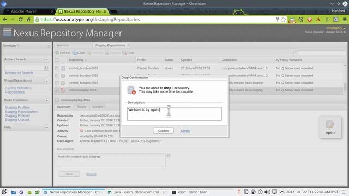The image size is (349, 196).
Task: Collapse the Sonatype sidebar panel
Action: (x=49, y=46)
